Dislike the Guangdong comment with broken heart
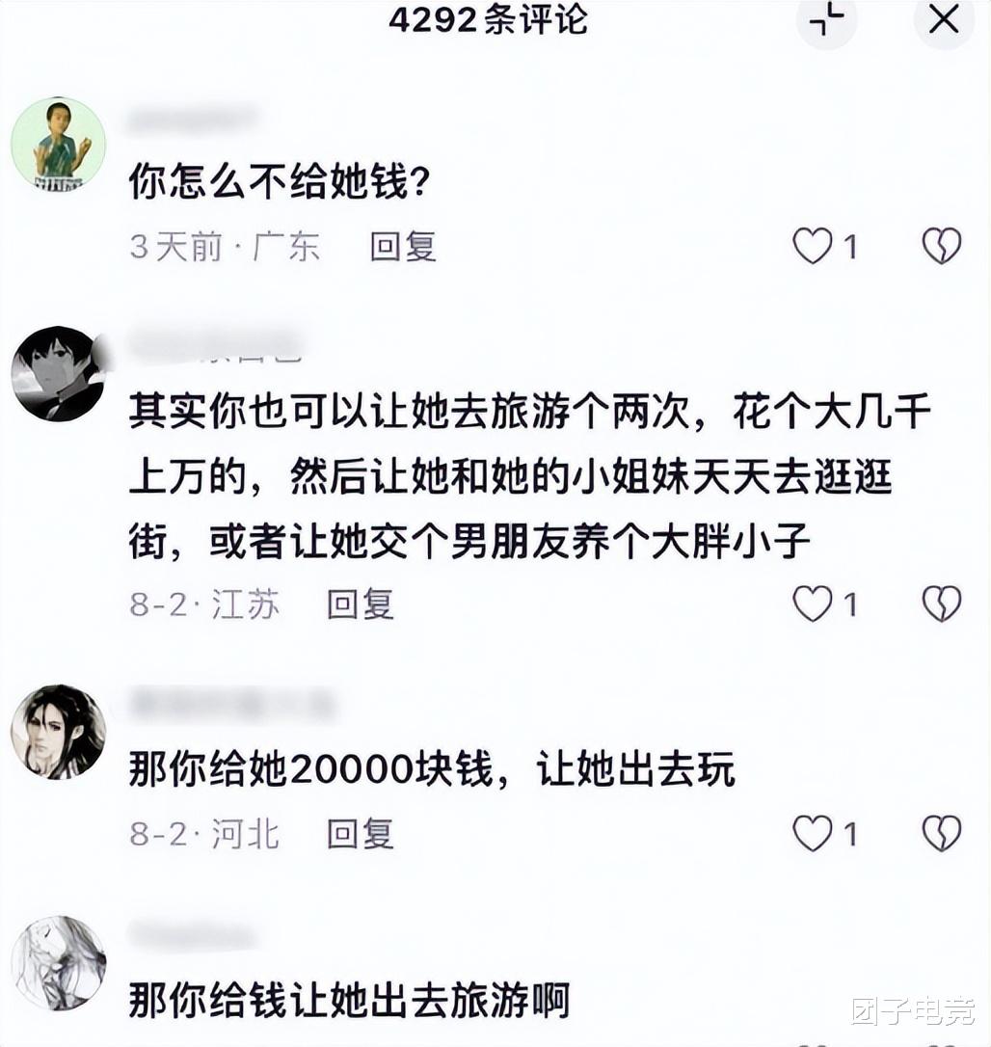Viewport: 991px width, 1047px height. (942, 246)
